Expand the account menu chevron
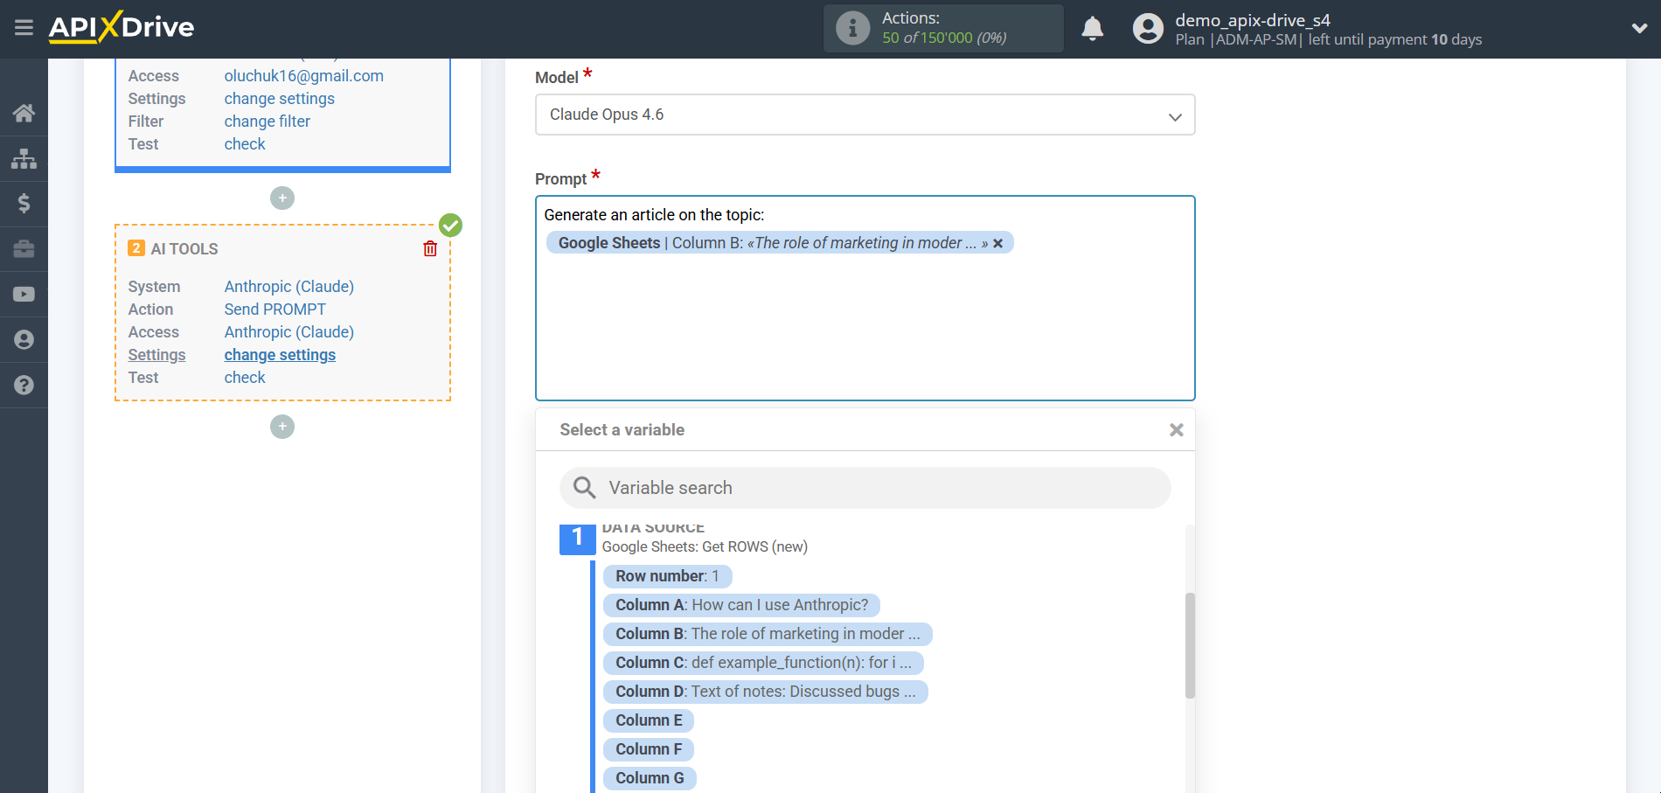This screenshot has height=793, width=1661. point(1639,28)
